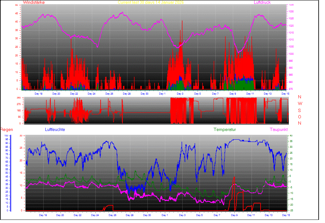The height and width of the screenshot is (223, 325).
Task: Click Day 1 on wind chart axis
Action: [162, 94]
